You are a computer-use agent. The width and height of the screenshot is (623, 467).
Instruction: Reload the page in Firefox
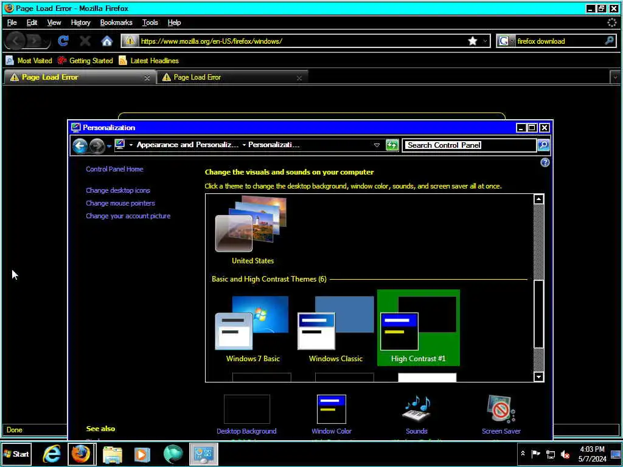(63, 41)
